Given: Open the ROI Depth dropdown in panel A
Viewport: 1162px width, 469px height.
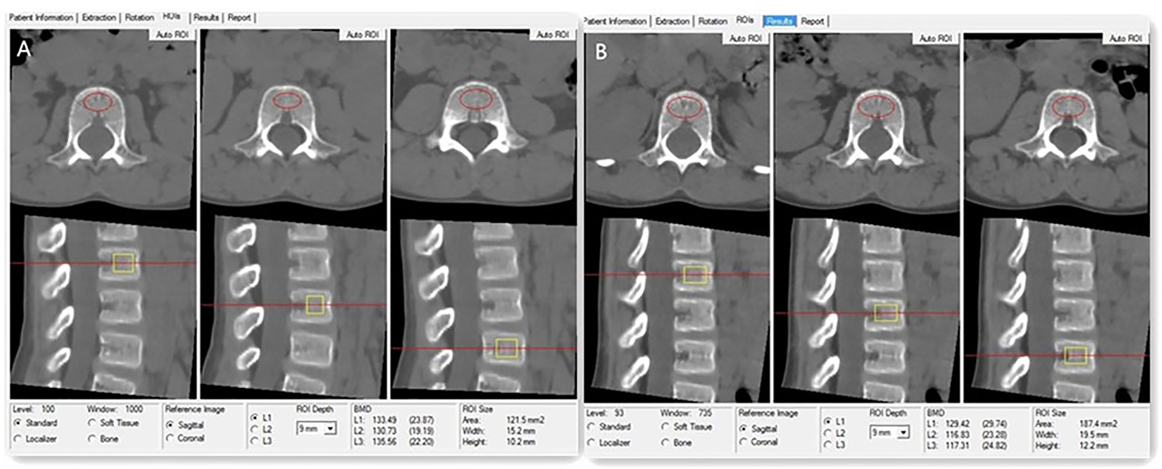Looking at the screenshot, I should (x=330, y=428).
